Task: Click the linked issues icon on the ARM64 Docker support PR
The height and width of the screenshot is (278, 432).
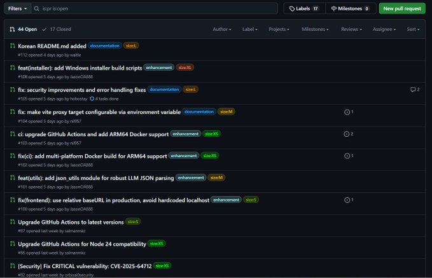Action: tap(347, 134)
